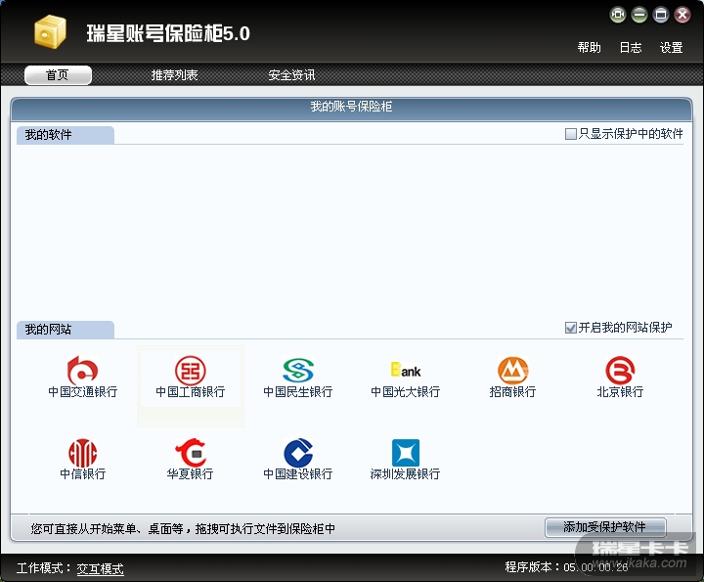Open the 中国民生银行 bank icon

[x=298, y=370]
